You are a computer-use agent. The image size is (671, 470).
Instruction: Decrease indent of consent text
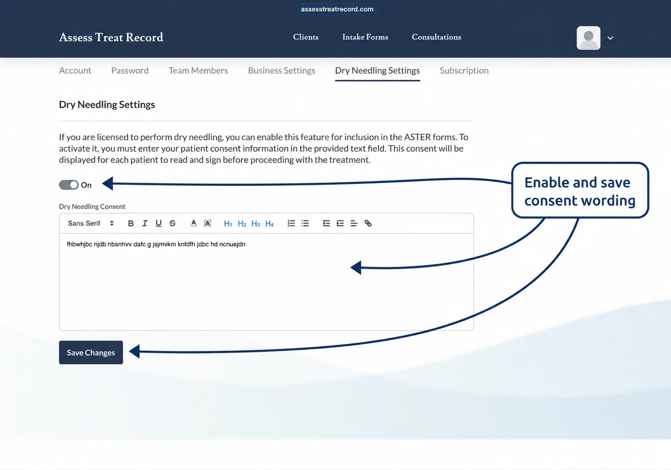326,223
